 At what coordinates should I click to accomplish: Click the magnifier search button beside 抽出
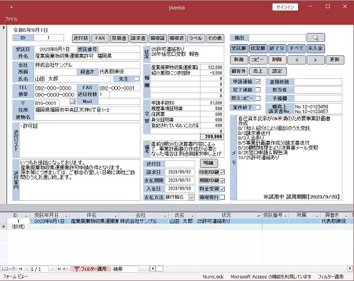click(x=316, y=38)
